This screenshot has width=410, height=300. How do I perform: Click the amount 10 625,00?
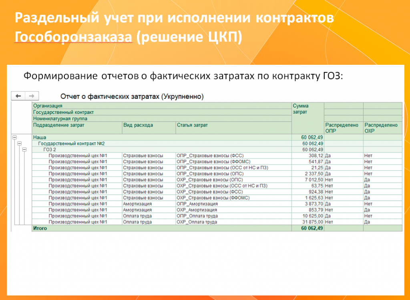[x=313, y=216]
